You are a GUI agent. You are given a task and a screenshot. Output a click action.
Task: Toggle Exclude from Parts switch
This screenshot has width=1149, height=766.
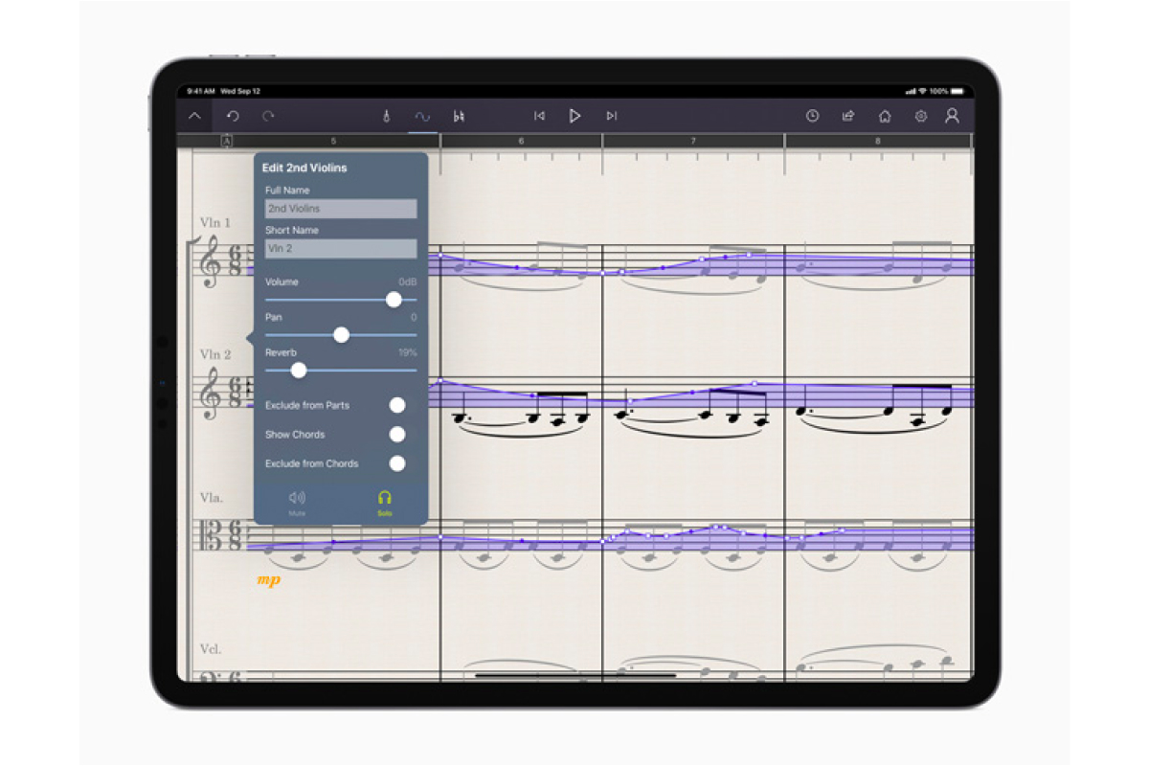[396, 405]
